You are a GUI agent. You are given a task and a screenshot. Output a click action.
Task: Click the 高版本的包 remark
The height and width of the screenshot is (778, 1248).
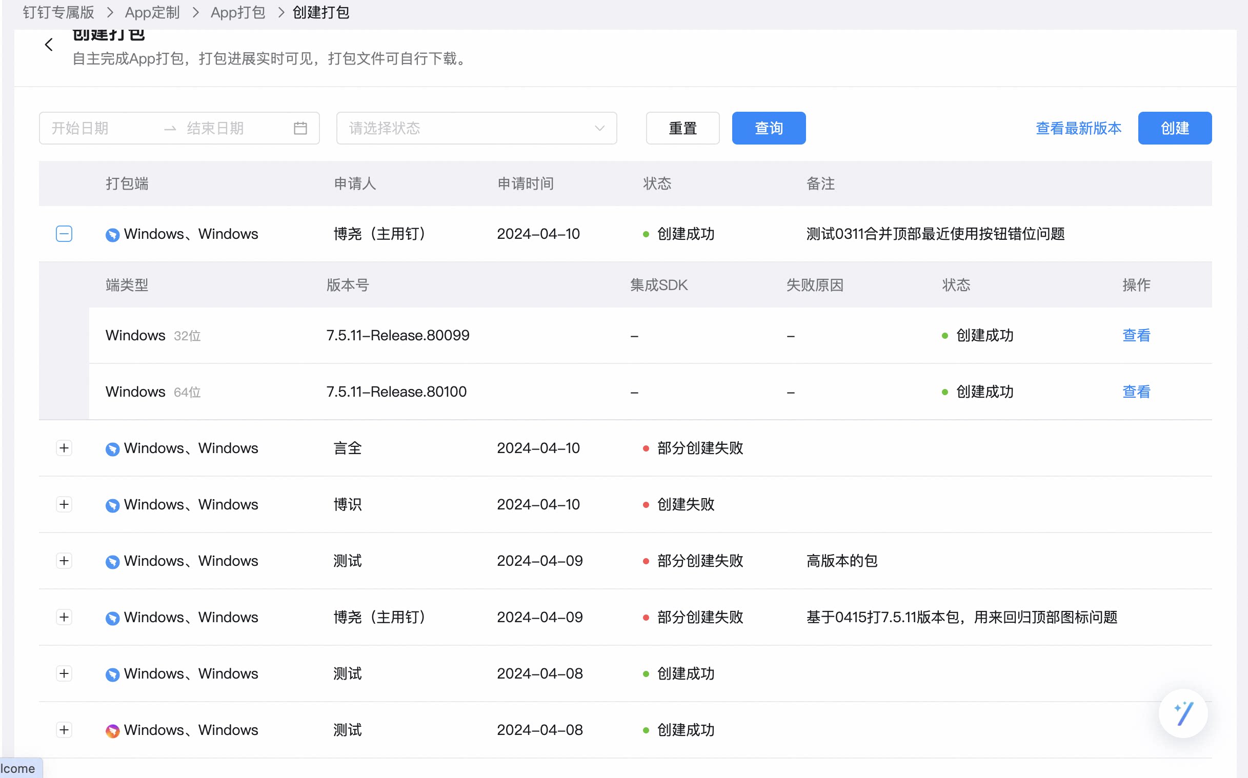[x=841, y=561]
